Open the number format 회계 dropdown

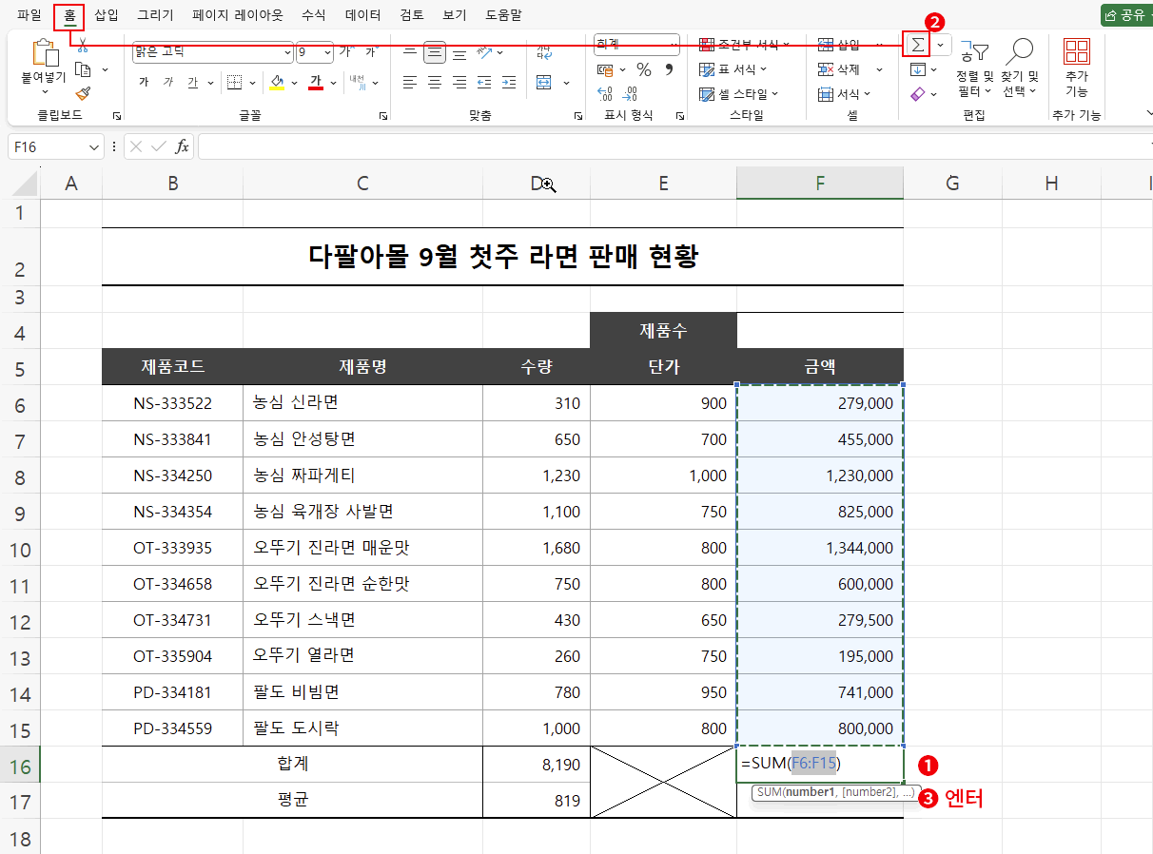[x=674, y=45]
